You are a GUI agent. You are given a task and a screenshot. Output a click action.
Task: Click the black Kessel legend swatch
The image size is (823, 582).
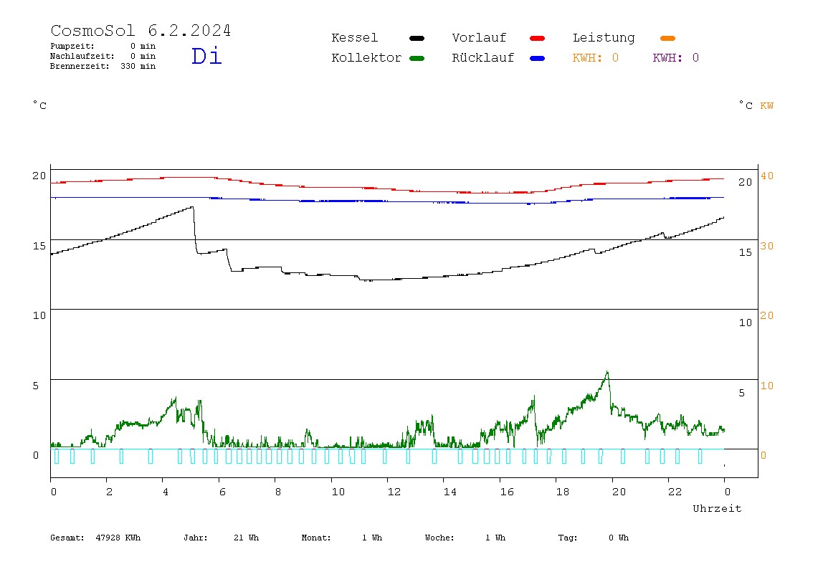pos(417,38)
